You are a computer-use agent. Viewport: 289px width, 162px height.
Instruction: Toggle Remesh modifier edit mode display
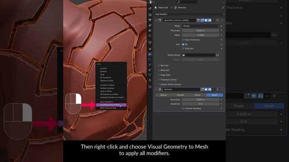pyautogui.click(x=202, y=89)
